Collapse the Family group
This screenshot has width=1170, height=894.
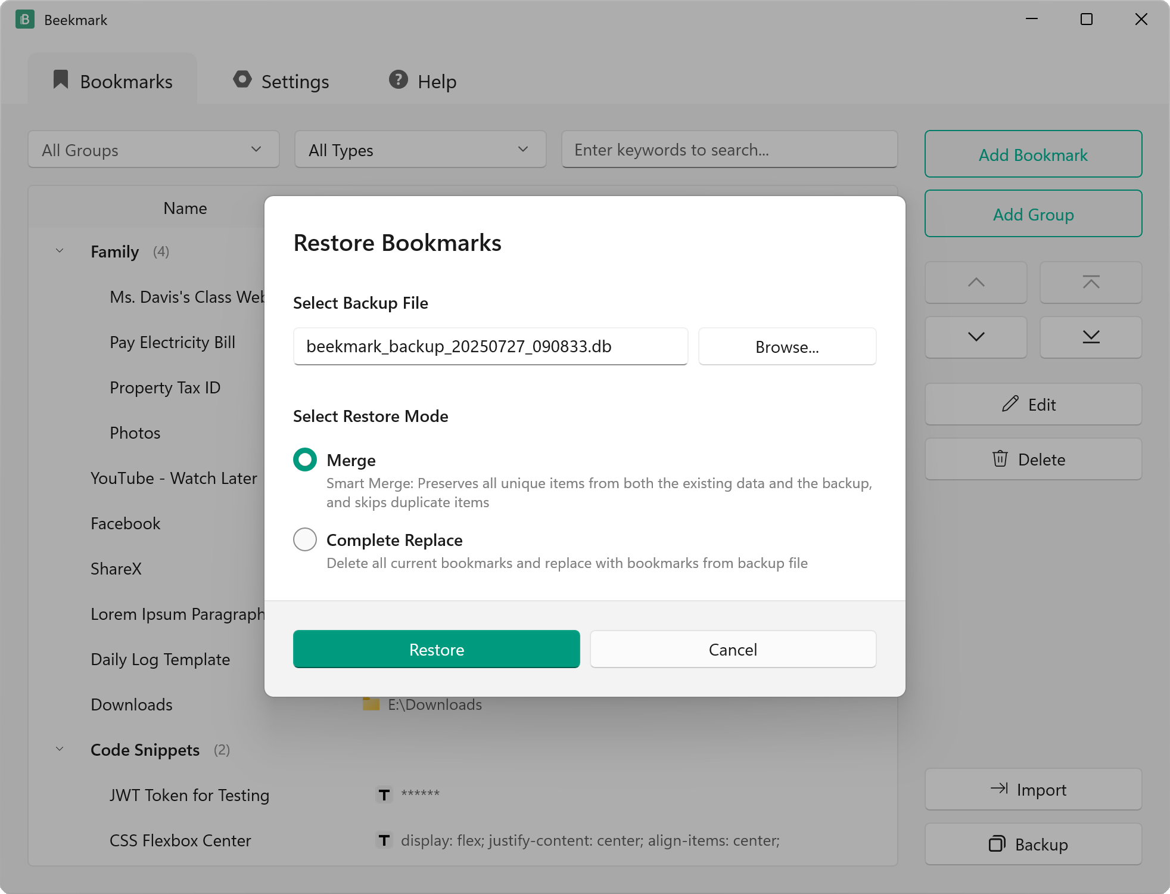(x=60, y=251)
